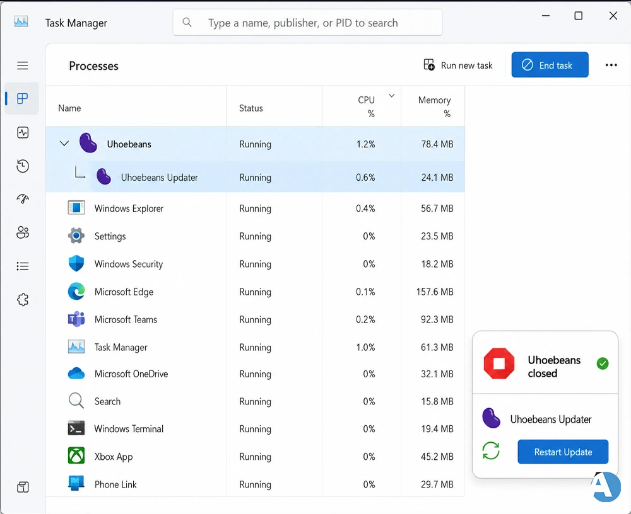Select the Windows Terminal name text
The image size is (631, 514).
click(x=129, y=429)
